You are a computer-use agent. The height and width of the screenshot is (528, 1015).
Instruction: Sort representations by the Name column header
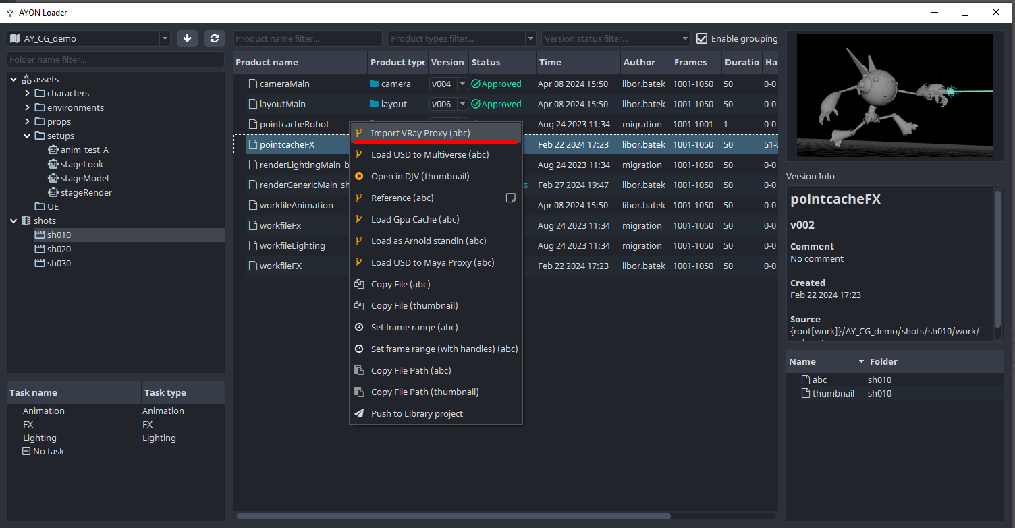[827, 361]
